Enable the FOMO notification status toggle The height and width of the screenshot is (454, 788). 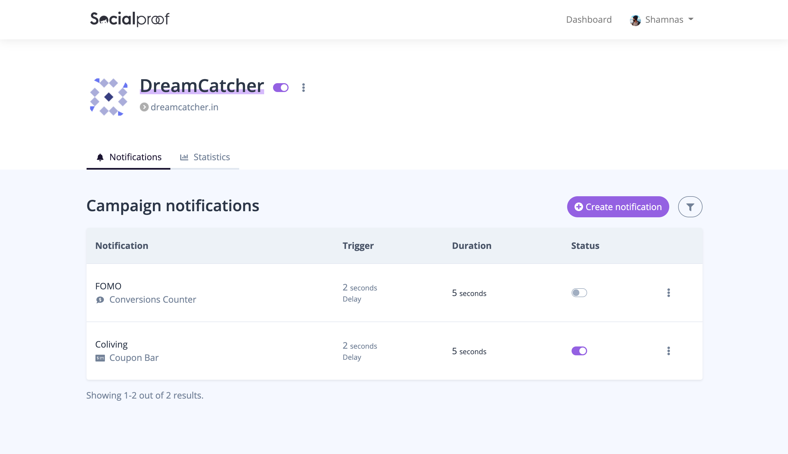coord(579,293)
